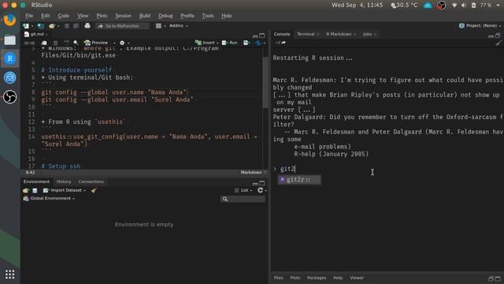The width and height of the screenshot is (504, 284).
Task: Click the editor Save icon
Action: 56,43
